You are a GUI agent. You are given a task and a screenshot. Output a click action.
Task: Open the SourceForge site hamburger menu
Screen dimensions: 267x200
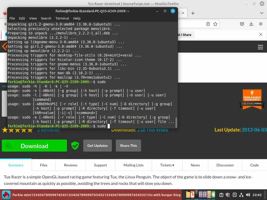coord(260,47)
